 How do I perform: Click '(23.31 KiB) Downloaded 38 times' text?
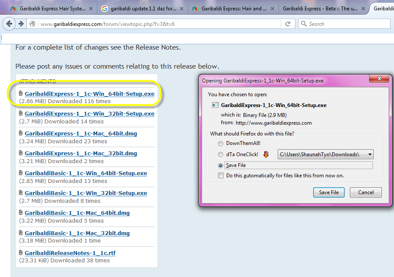64,261
